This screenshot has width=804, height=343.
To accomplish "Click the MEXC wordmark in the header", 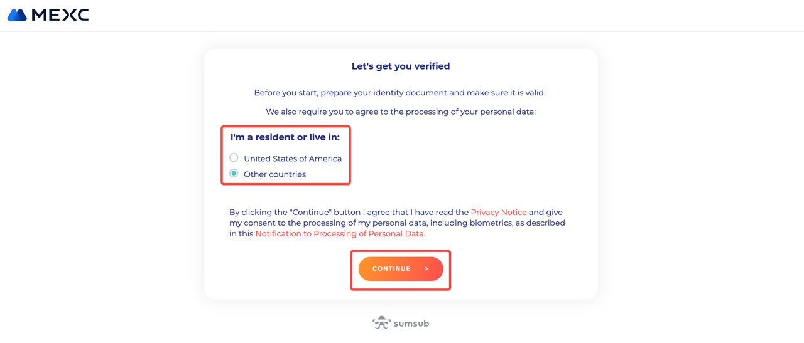I will click(x=60, y=15).
